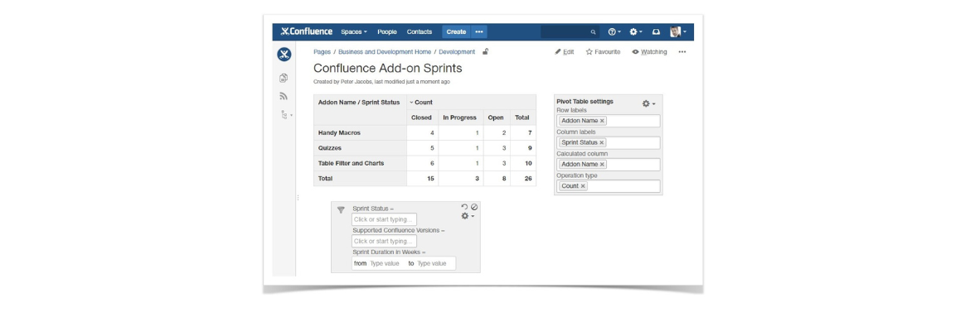Image resolution: width=970 pixels, height=331 pixels.
Task: Click the page restrictions padlock icon
Action: coord(486,51)
